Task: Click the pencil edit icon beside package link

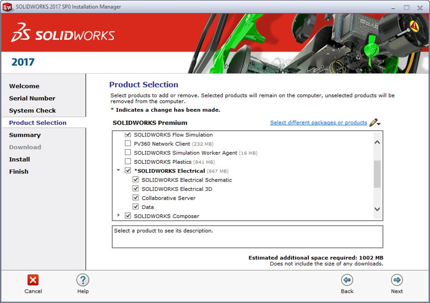Action: tap(374, 122)
